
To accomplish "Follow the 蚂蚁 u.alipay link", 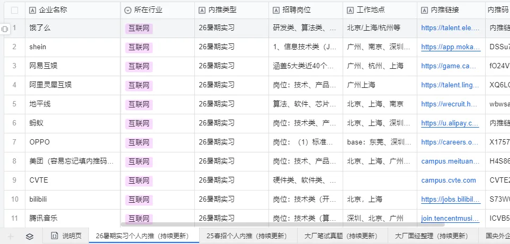I will (x=450, y=123).
